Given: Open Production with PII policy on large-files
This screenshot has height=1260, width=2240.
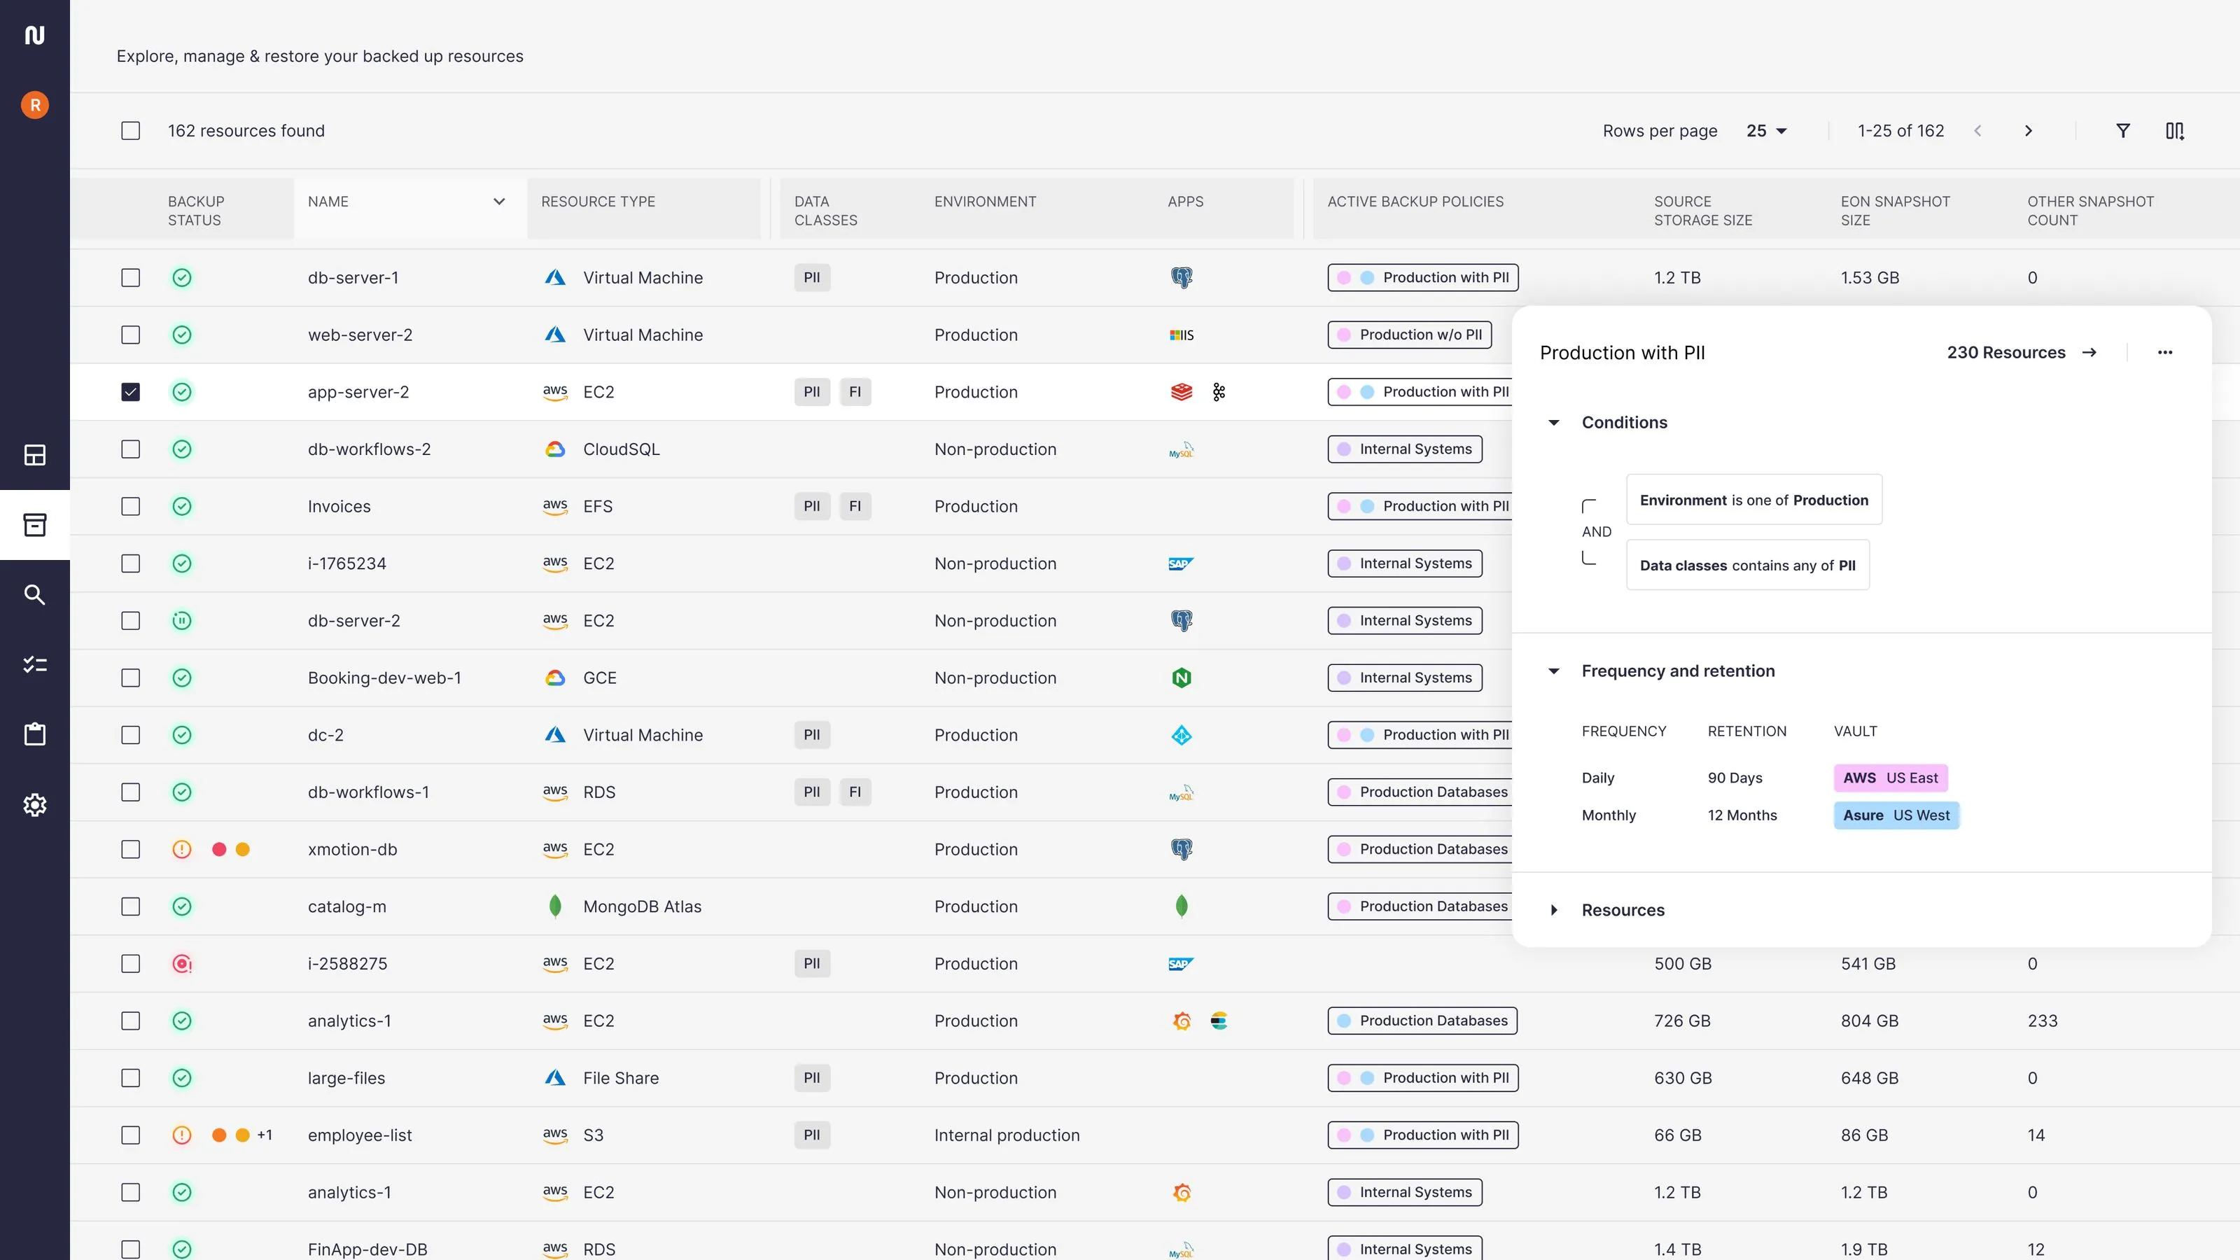Looking at the screenshot, I should (x=1422, y=1078).
